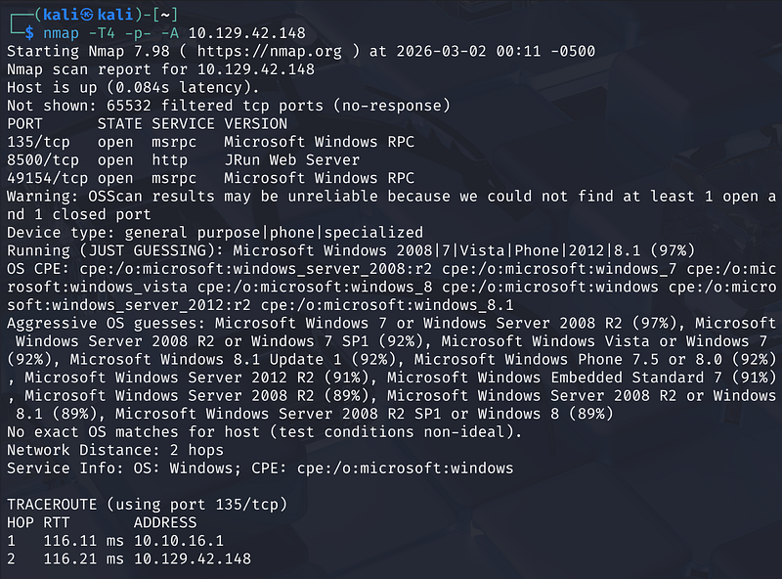Click the hop 2 address 10.129.42.148
Screen dimensions: 782x579
192,559
